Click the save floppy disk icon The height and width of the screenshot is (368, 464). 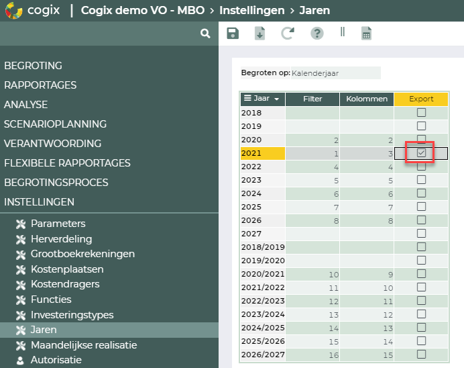233,33
